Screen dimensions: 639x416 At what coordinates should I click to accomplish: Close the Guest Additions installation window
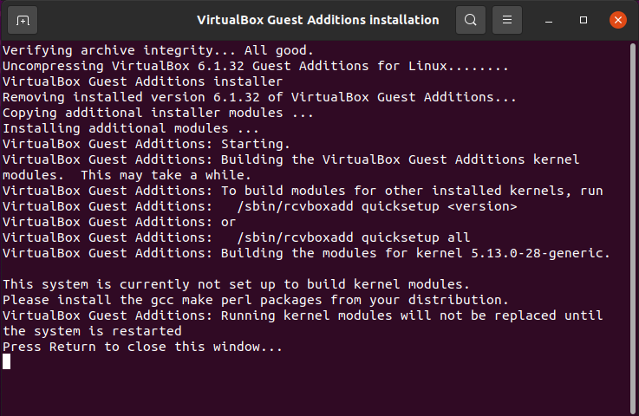[618, 20]
